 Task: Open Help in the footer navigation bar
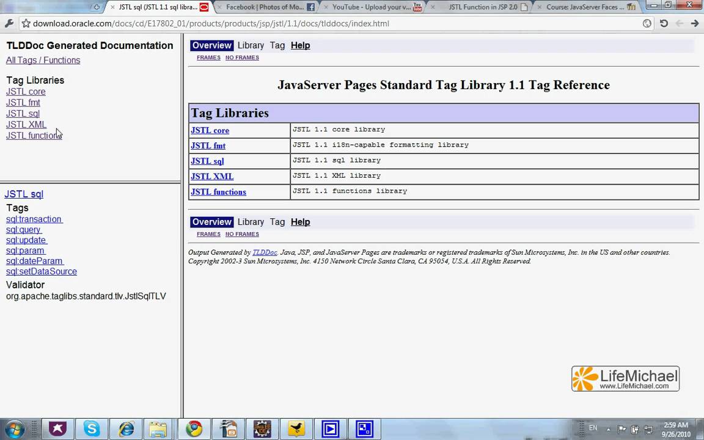pyautogui.click(x=301, y=222)
